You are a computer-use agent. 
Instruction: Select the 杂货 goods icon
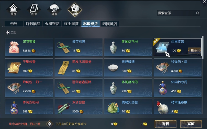click(75, 9)
